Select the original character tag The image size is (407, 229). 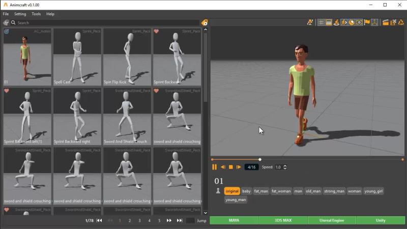tap(232, 191)
